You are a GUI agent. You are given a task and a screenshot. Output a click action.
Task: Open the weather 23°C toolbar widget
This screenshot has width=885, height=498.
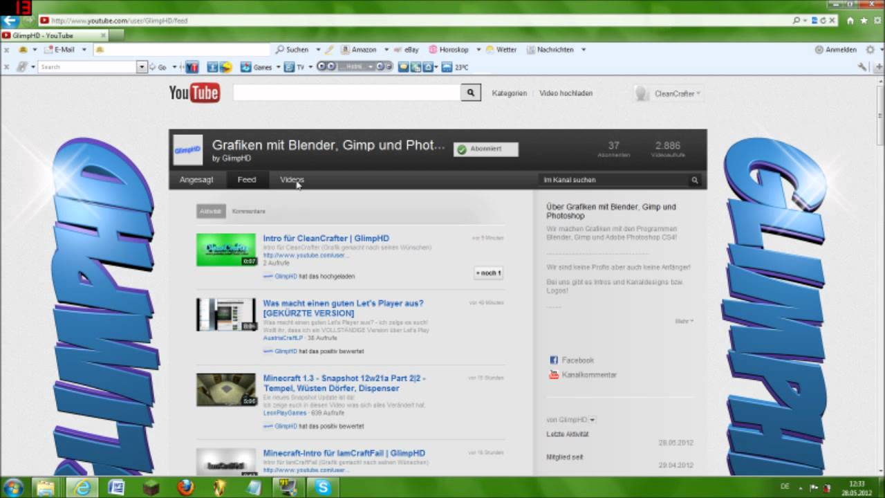tap(455, 67)
